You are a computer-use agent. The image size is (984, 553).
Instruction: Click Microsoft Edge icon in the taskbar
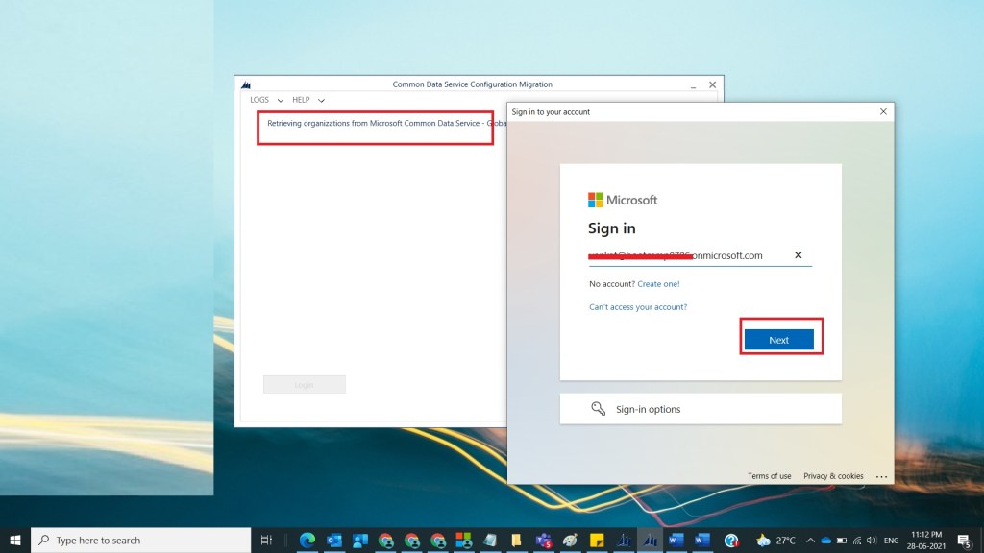tap(307, 541)
